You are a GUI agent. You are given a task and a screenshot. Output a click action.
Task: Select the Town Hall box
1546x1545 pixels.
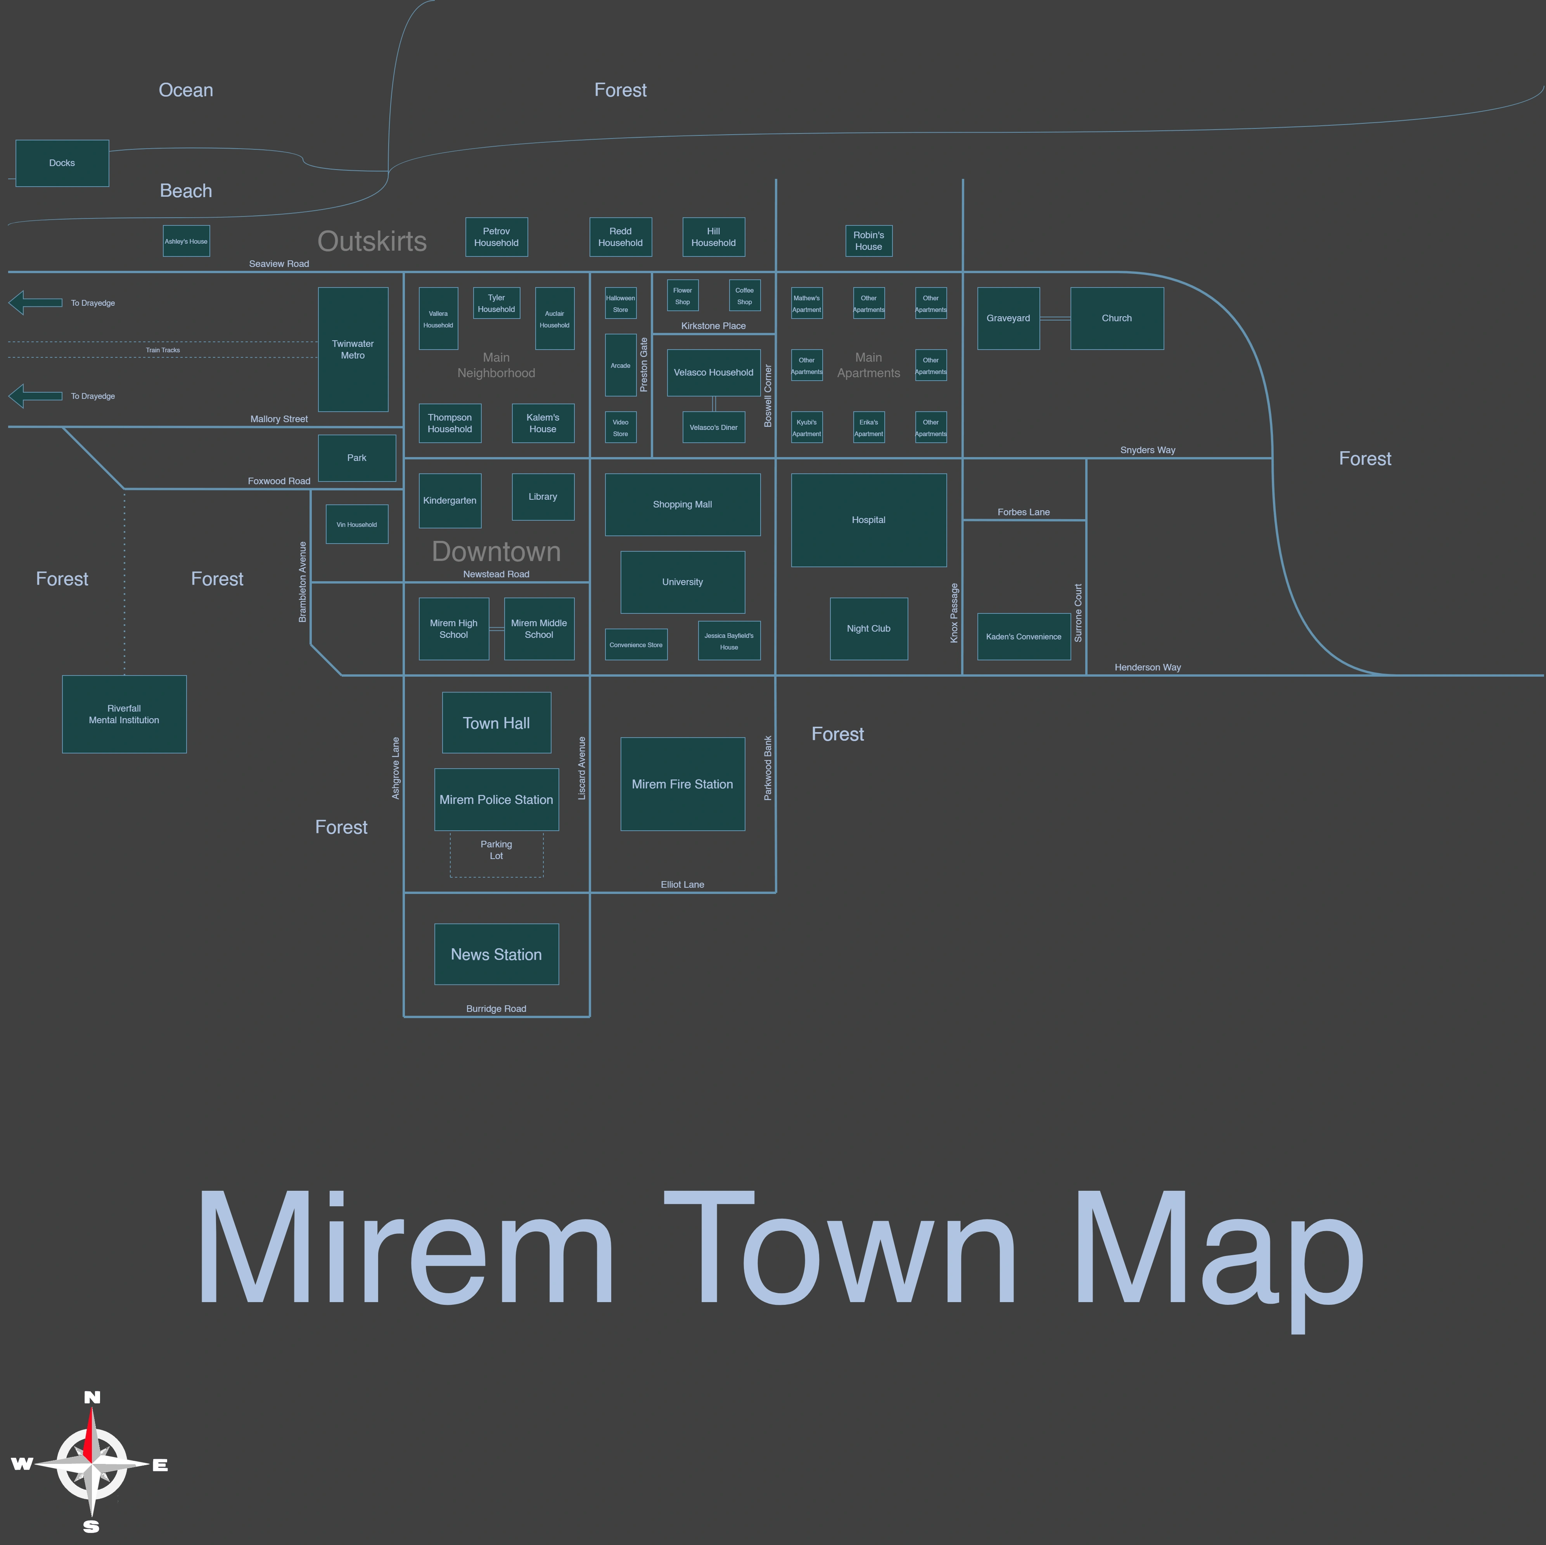point(496,723)
